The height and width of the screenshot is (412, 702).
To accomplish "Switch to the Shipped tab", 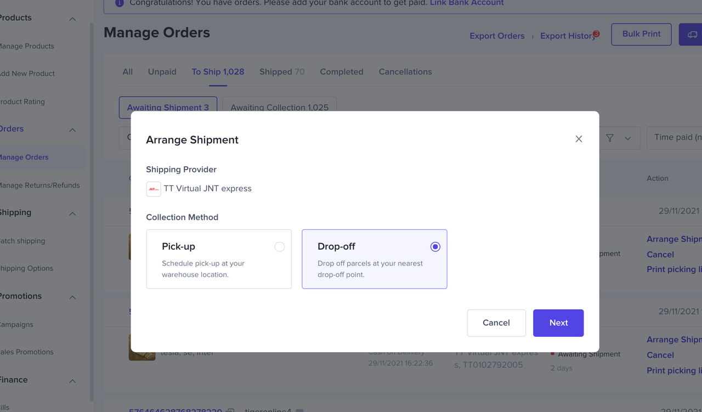I will pyautogui.click(x=281, y=72).
